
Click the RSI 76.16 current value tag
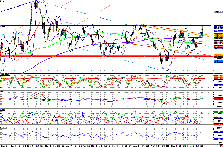218,132
